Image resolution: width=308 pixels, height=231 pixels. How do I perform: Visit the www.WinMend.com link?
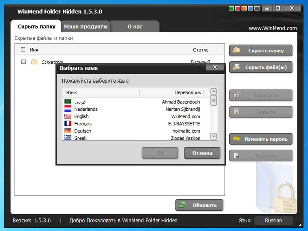[273, 28]
